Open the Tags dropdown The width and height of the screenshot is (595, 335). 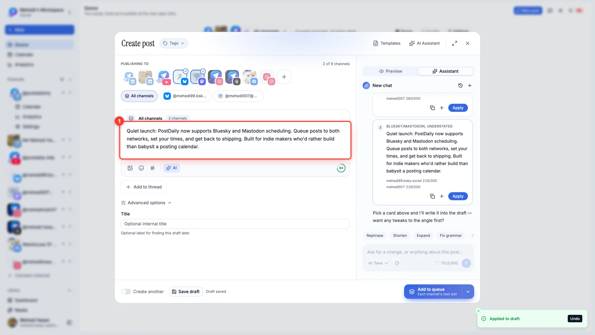[174, 43]
